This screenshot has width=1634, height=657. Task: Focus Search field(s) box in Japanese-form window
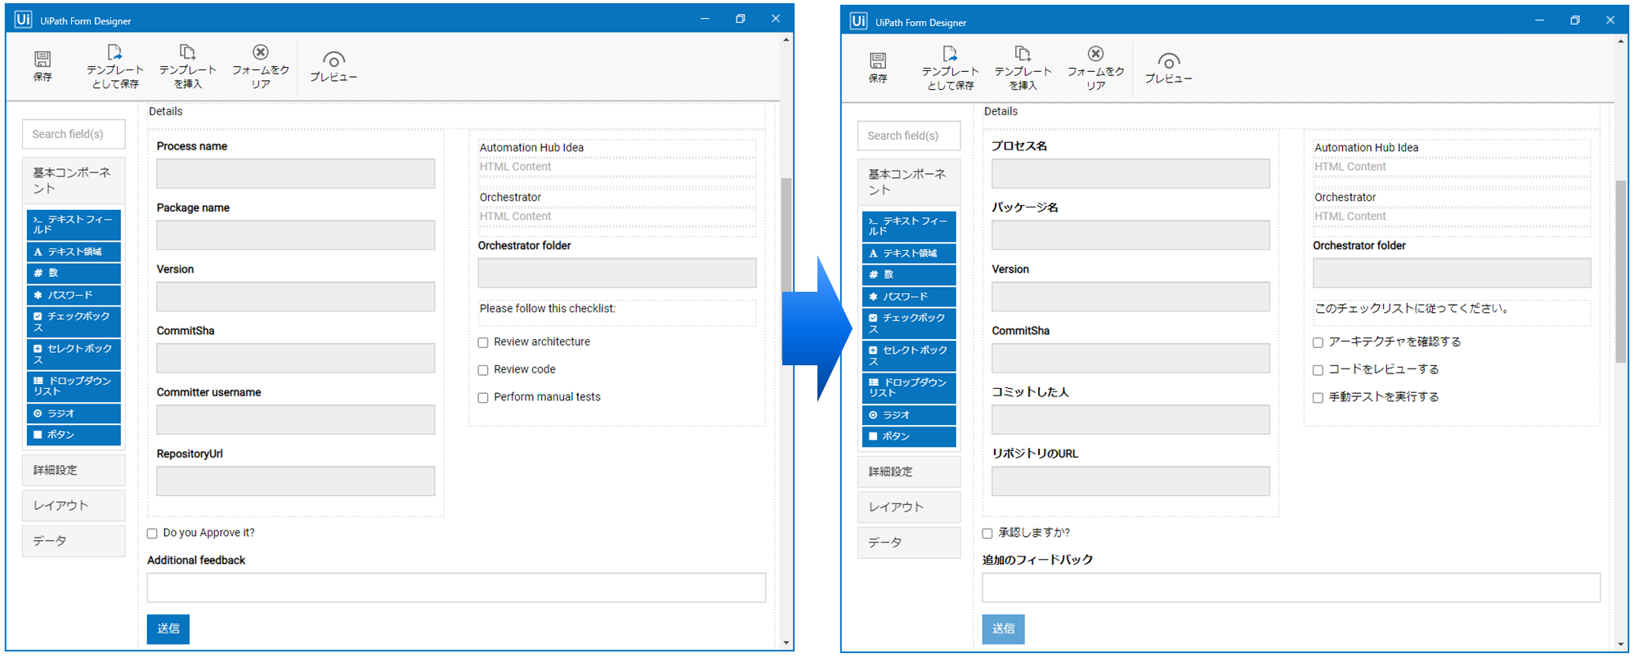click(909, 136)
